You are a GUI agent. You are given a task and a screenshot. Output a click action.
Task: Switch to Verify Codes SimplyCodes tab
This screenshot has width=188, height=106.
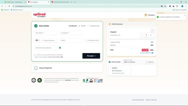tap(15, 2)
